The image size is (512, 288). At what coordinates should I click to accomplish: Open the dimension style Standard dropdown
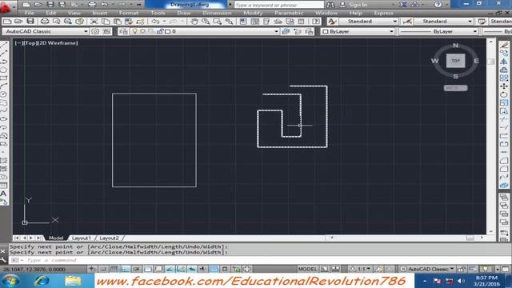click(443, 22)
